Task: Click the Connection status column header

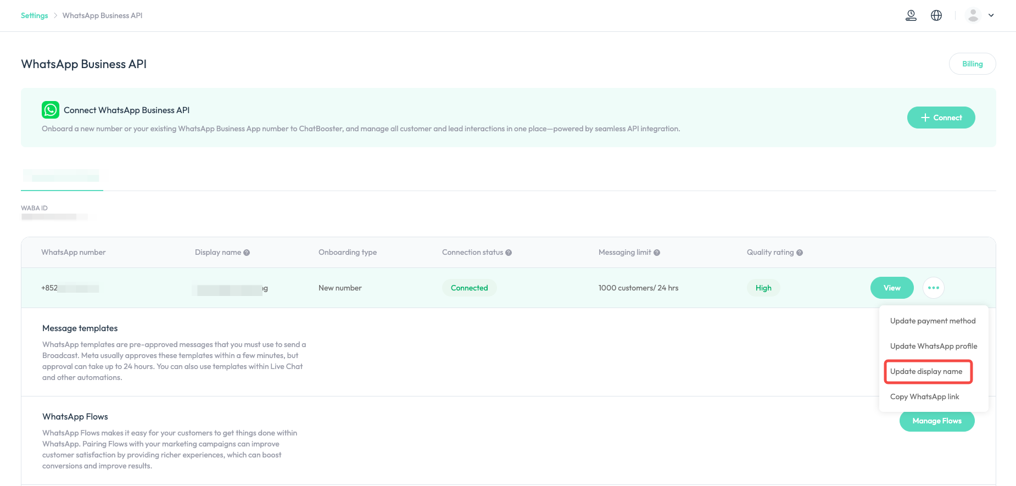Action: click(x=472, y=253)
